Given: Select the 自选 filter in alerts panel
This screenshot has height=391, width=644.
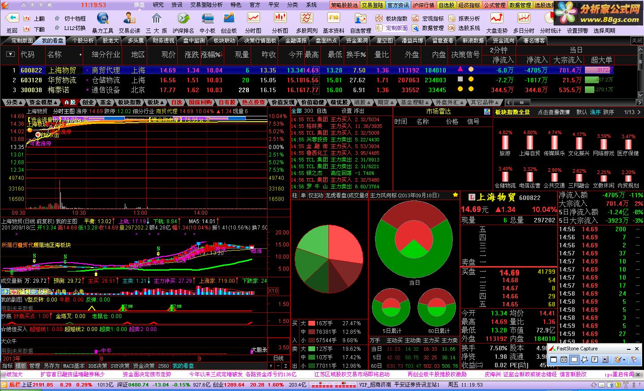Looking at the screenshot, I should tap(322, 110).
